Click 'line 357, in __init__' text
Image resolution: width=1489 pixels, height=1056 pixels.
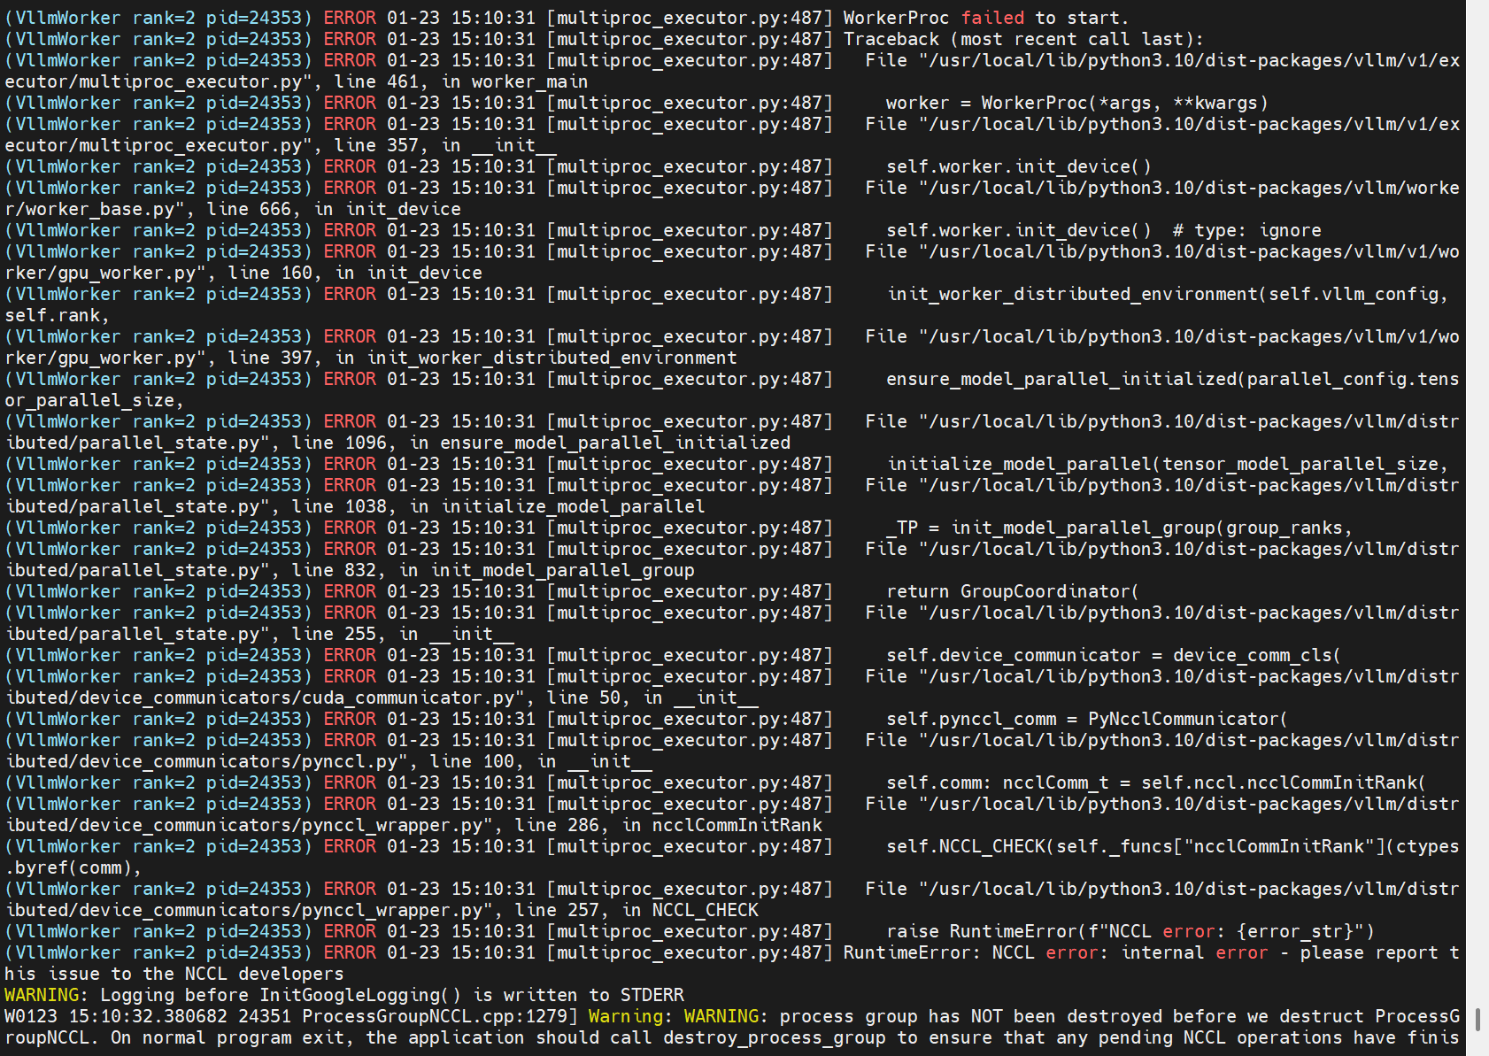(x=445, y=145)
